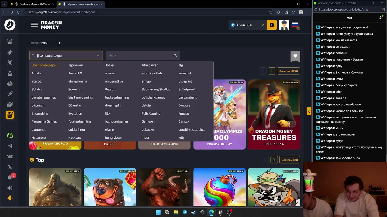Open File Explorer from the taskbar

tap(176, 212)
